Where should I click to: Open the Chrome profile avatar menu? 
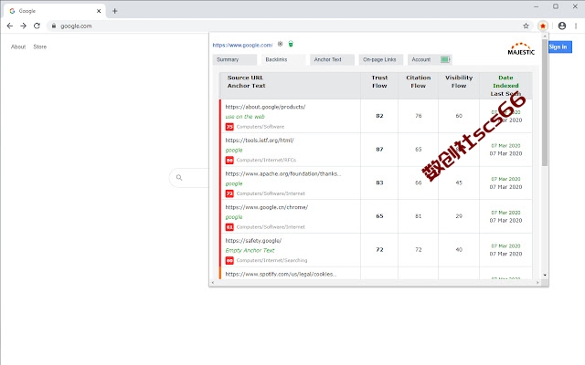(562, 26)
